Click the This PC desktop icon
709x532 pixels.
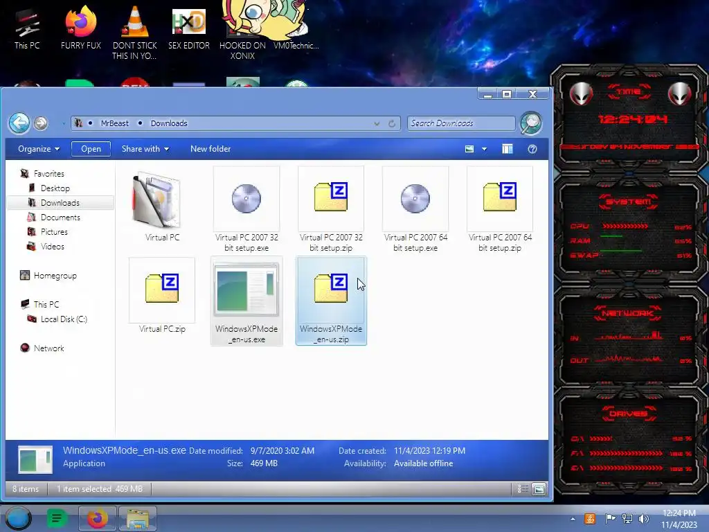[x=27, y=28]
